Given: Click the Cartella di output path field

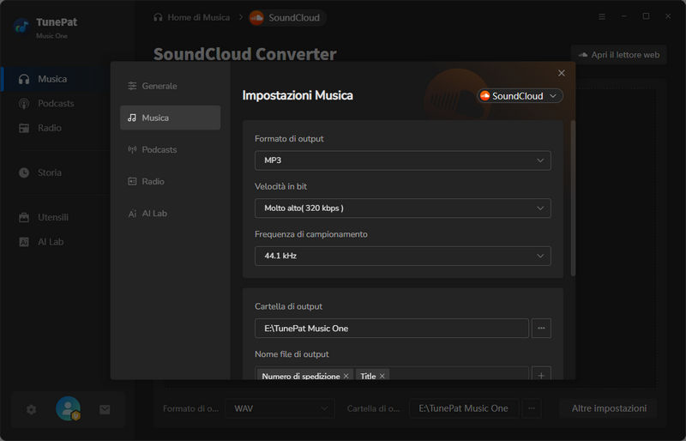Looking at the screenshot, I should 391,328.
